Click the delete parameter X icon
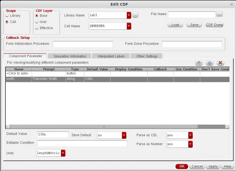Screen dimensions: 236x171 221,63
